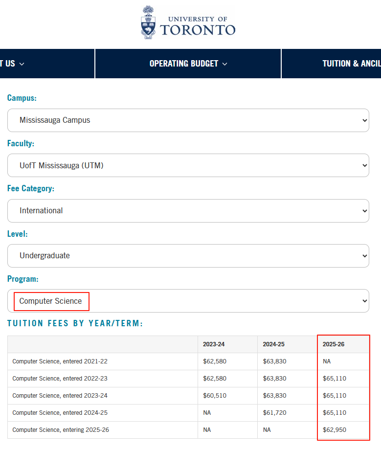This screenshot has height=450, width=381.
Task: Select row Computer Science, entered 2021-22
Action: (188, 361)
